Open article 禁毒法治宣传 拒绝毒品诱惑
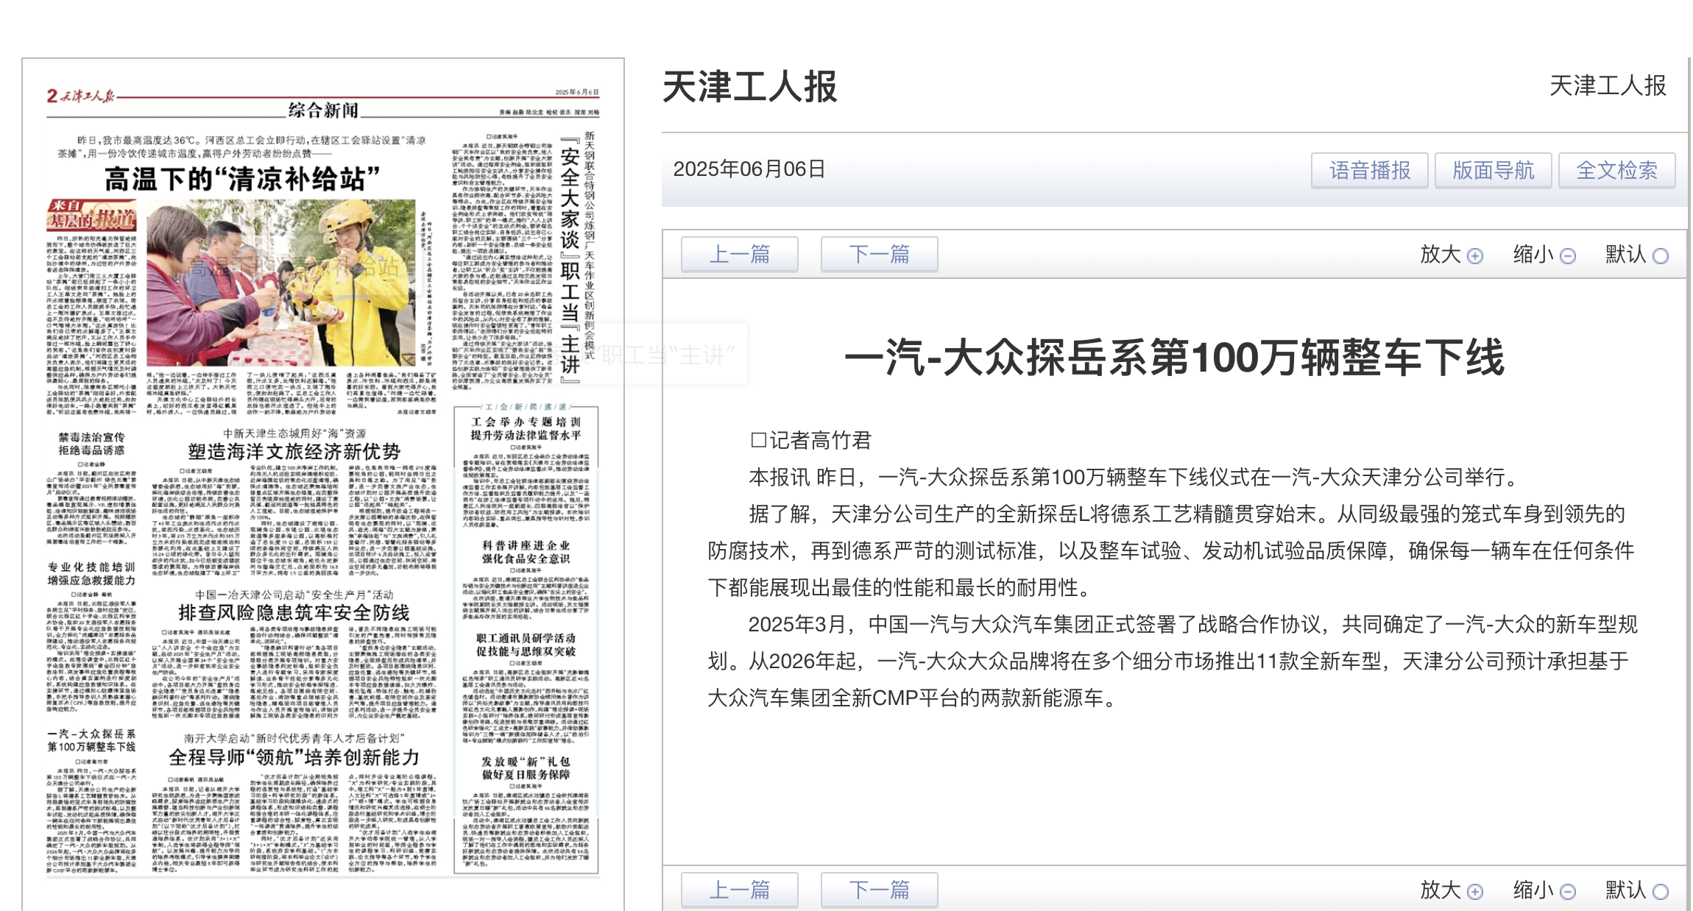 pos(92,444)
